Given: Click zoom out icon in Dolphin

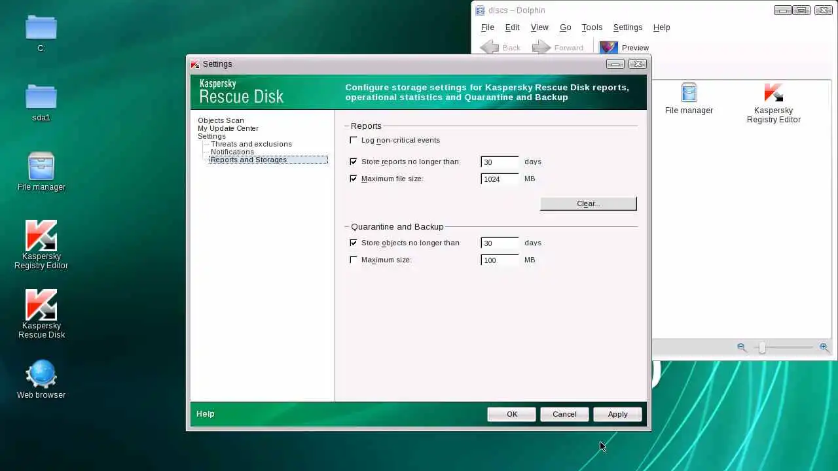Looking at the screenshot, I should pyautogui.click(x=742, y=347).
